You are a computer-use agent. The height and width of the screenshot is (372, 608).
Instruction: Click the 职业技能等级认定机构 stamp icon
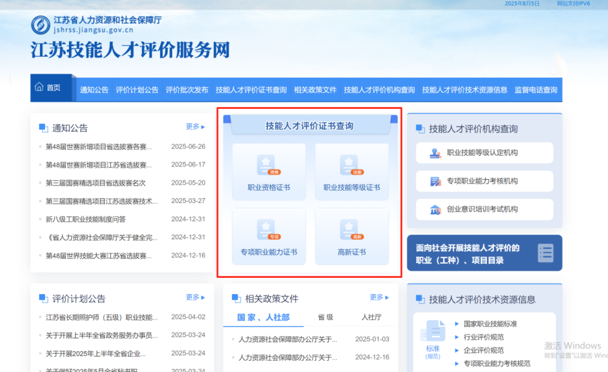(x=436, y=153)
